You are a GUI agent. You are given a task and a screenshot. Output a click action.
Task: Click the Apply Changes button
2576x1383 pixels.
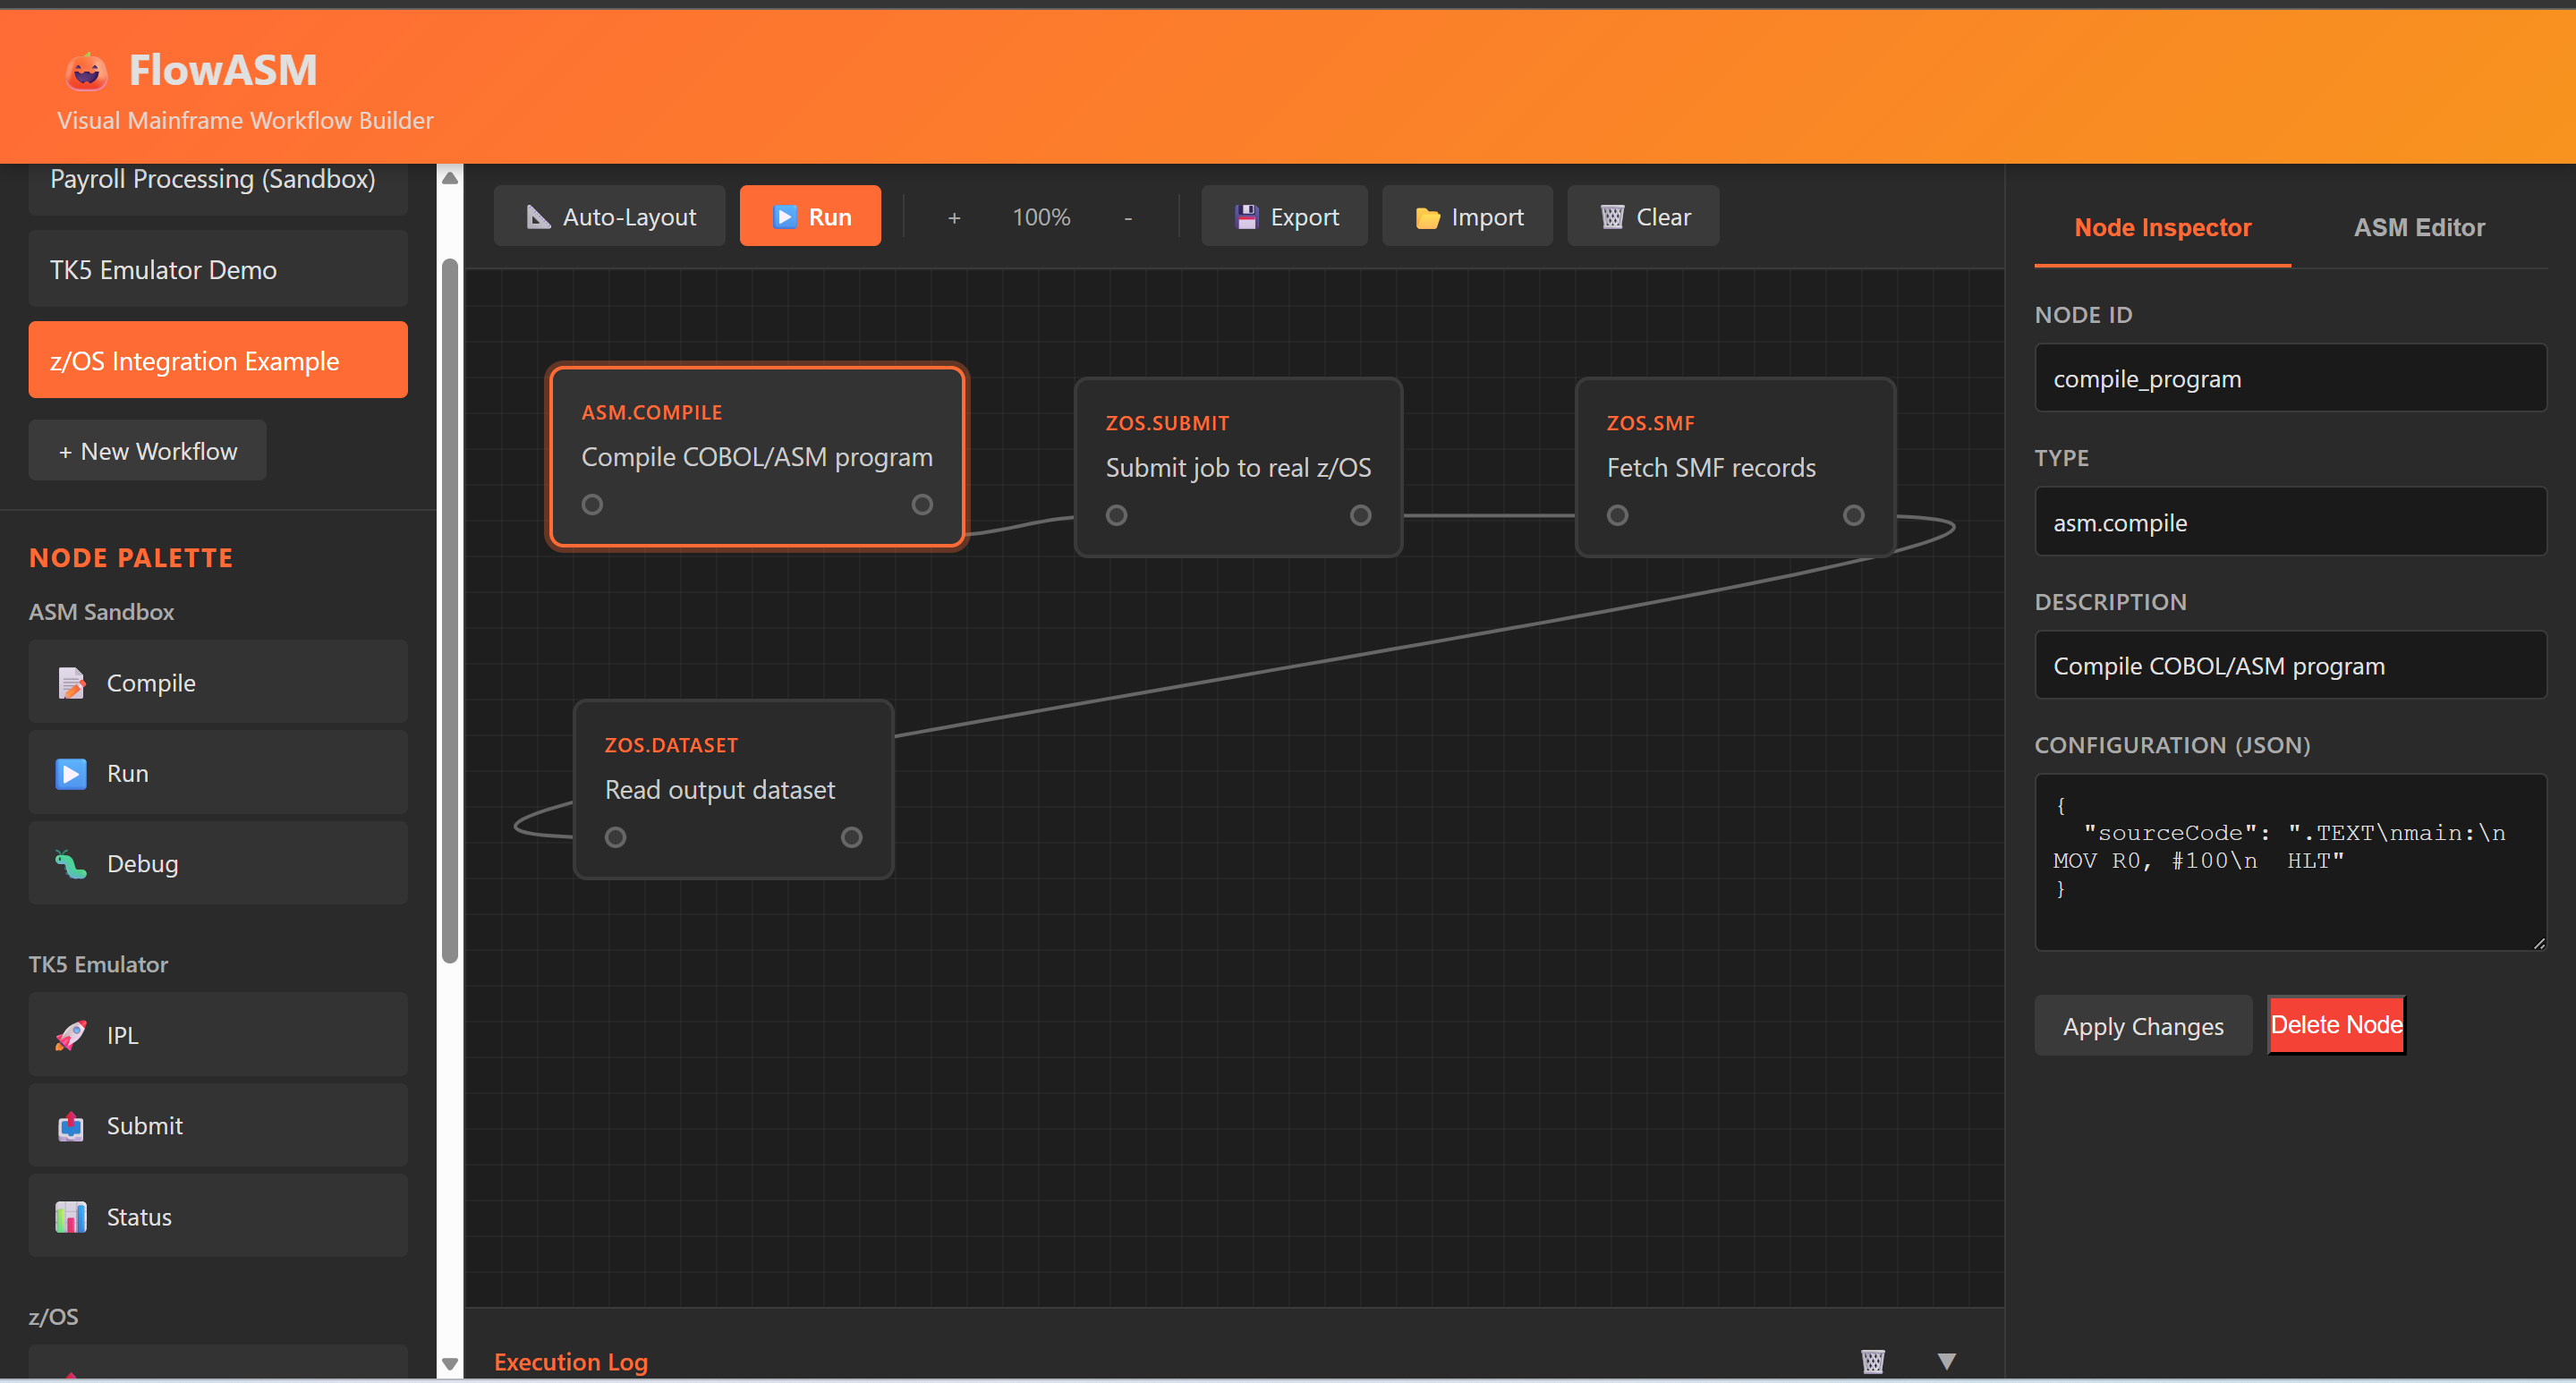click(2142, 1026)
